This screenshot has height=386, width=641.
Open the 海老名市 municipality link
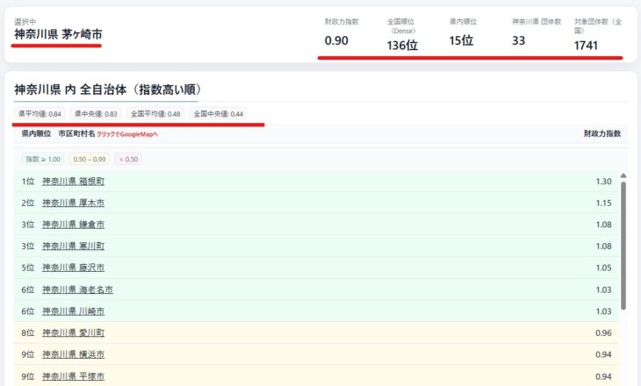(x=77, y=289)
